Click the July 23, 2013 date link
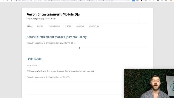 [x=64, y=77]
